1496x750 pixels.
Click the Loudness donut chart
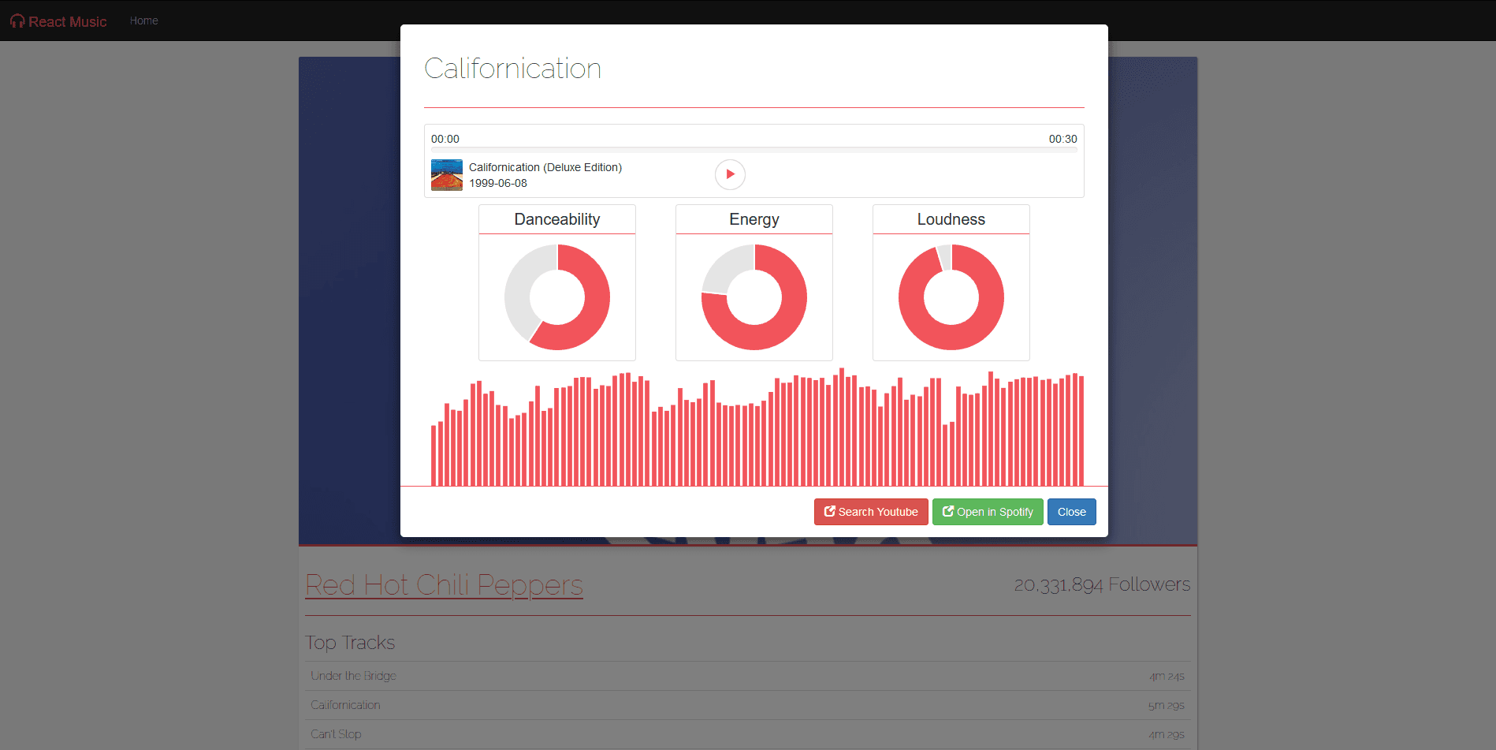[x=951, y=297]
